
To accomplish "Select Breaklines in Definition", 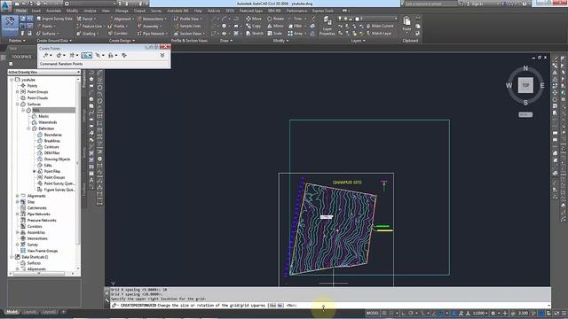I will click(52, 141).
